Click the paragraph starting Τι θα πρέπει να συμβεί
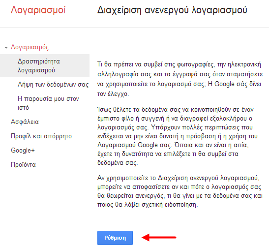This screenshot has height=249, width=269. click(180, 79)
